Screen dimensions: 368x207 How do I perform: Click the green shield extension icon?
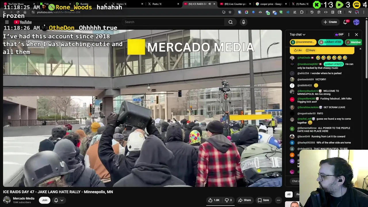(x=281, y=12)
